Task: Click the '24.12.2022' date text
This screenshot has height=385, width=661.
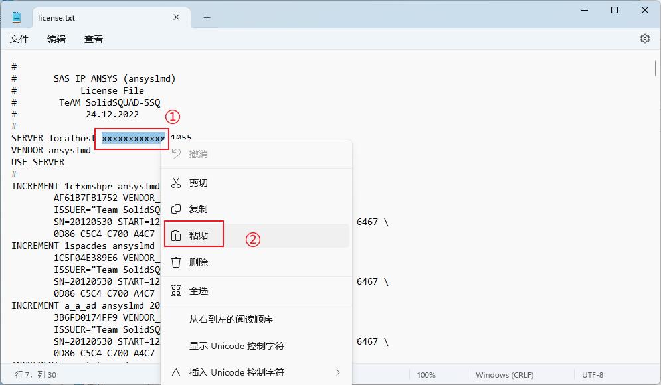Action: click(x=112, y=114)
